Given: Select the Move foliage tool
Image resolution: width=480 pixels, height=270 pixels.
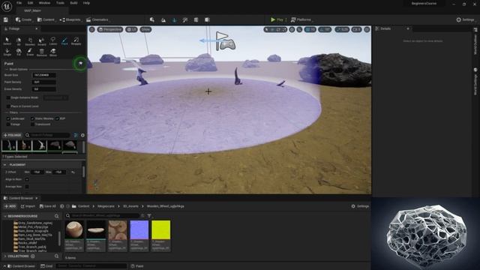Looking at the screenshot, I should (53, 52).
